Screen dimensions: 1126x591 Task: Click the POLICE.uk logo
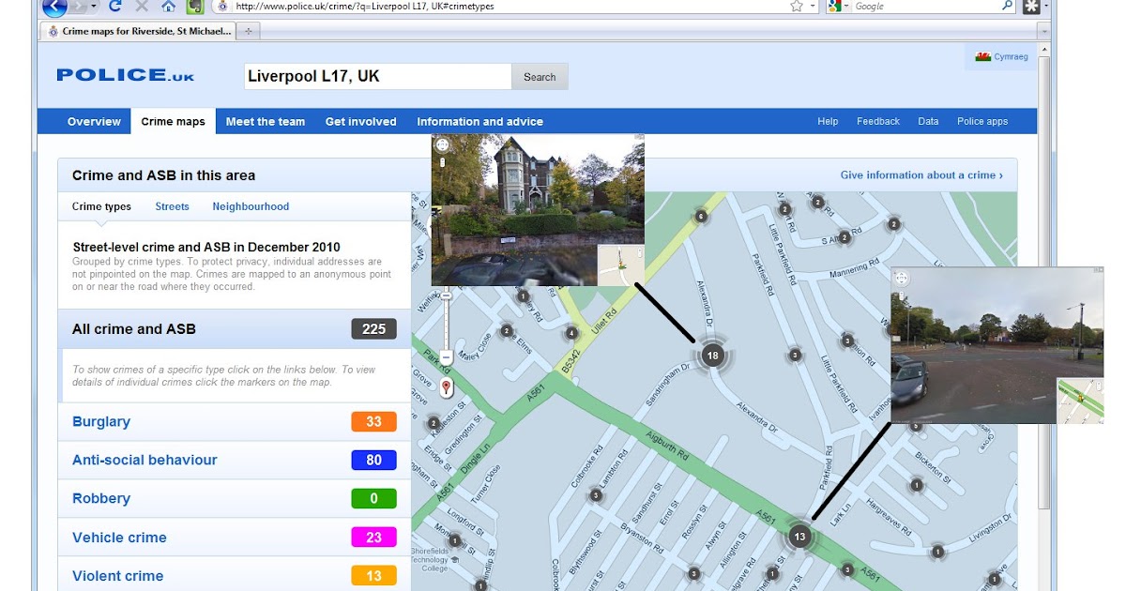coord(125,75)
